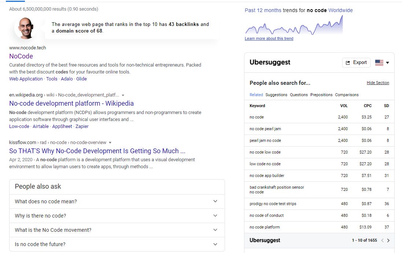Switch to the Related tab
Viewport: 402px width, 253px height.
click(x=256, y=95)
